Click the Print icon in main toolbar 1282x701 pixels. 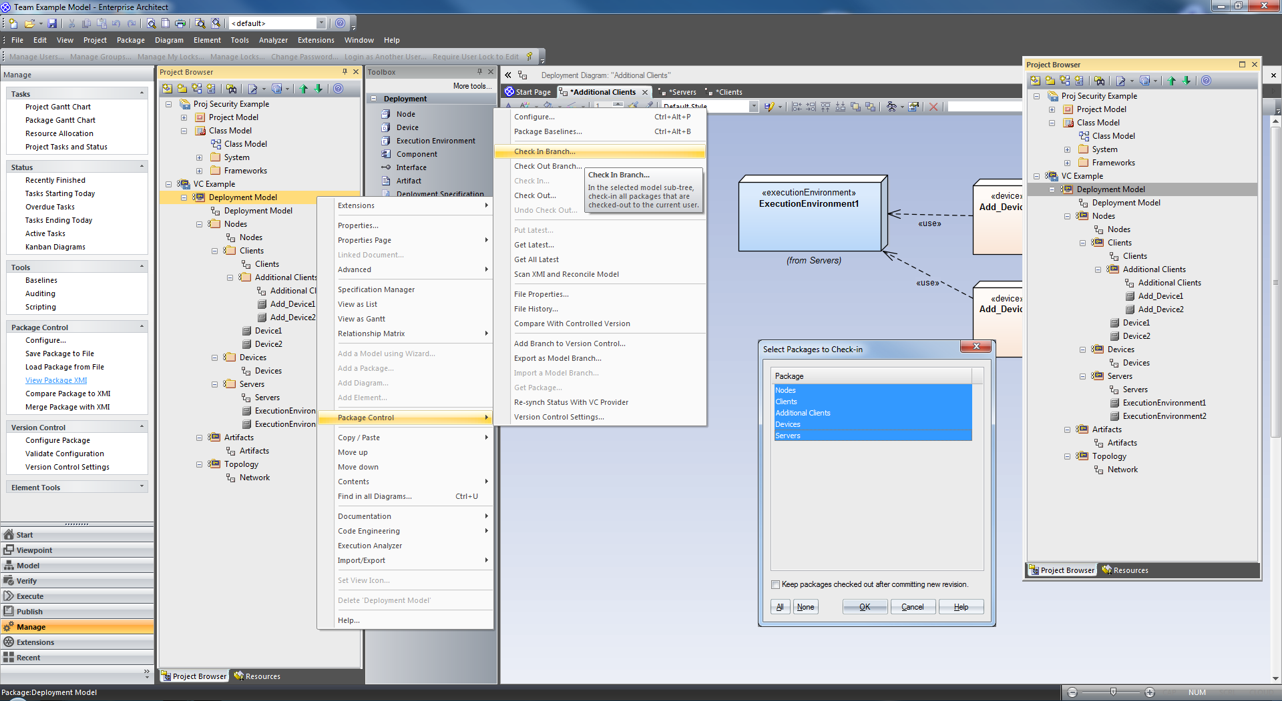(x=180, y=23)
